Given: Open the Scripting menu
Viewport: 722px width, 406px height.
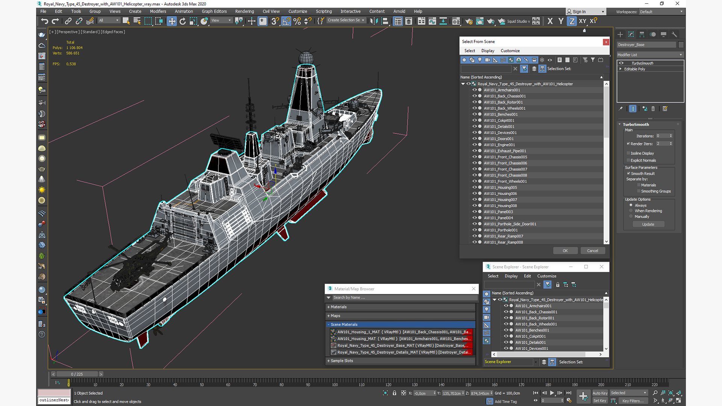Looking at the screenshot, I should coord(324,11).
